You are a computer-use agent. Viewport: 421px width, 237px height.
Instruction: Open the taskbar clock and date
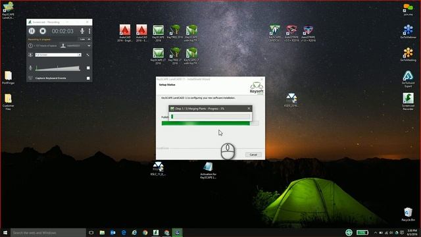coord(412,232)
